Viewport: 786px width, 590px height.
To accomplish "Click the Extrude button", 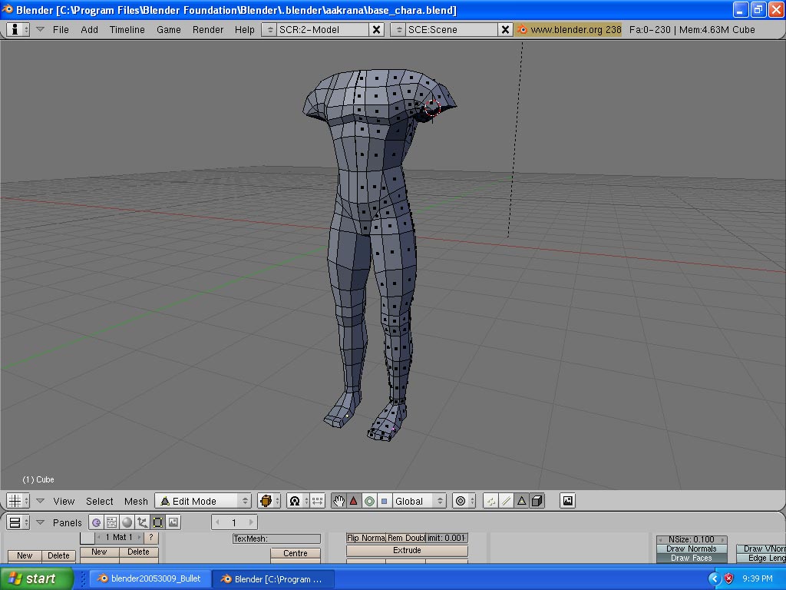I will click(x=407, y=550).
